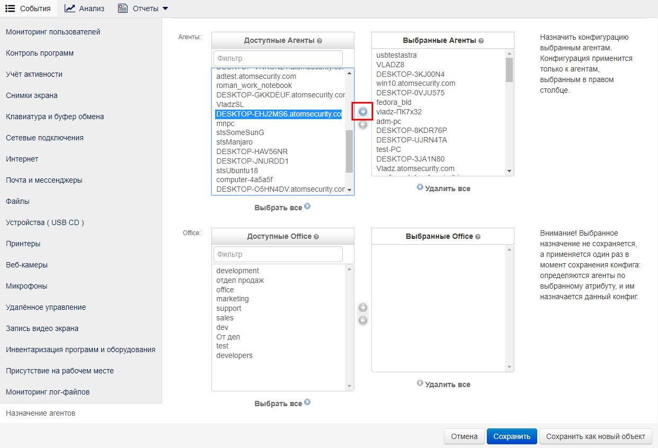The image size is (658, 448).
Task: Click the remove agent left-arrow icon
Action: [363, 124]
